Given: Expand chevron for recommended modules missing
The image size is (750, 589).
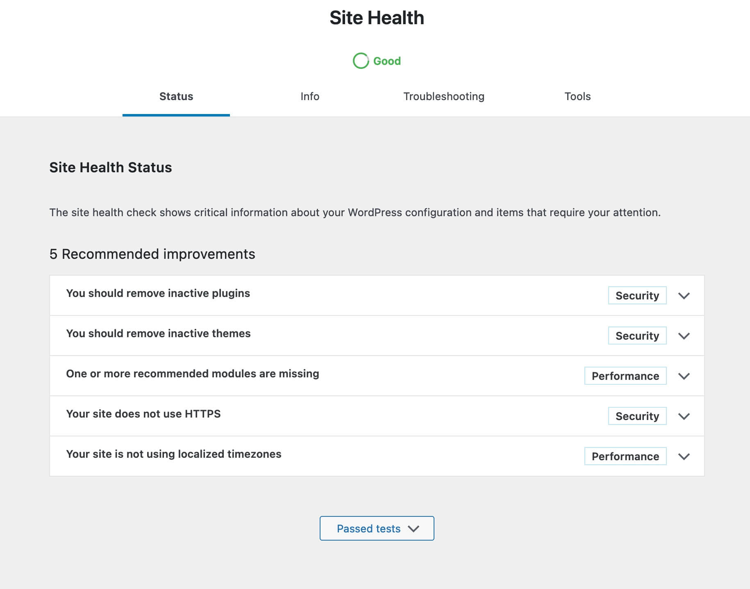Looking at the screenshot, I should pyautogui.click(x=684, y=376).
